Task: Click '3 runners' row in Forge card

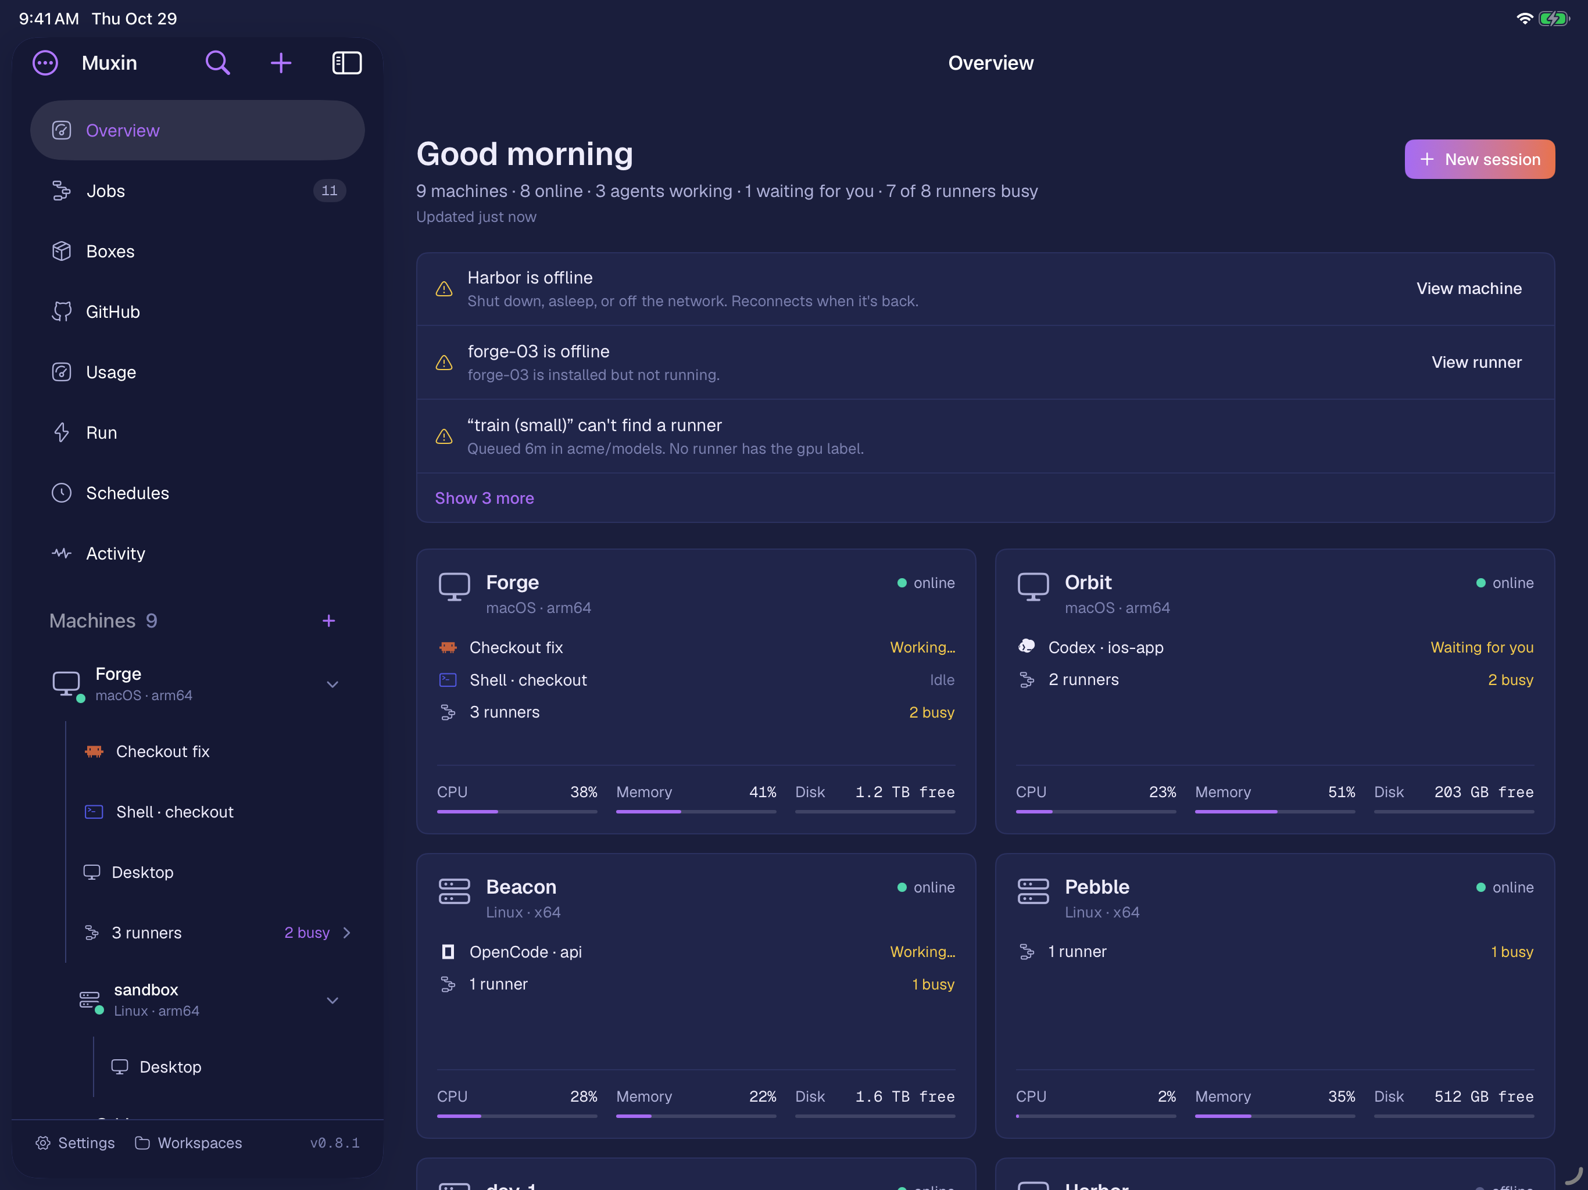Action: [696, 712]
